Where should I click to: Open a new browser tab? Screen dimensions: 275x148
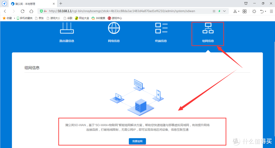[60, 4]
